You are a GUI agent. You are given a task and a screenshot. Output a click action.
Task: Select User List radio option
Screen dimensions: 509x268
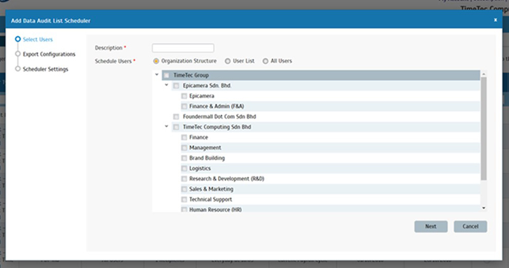click(228, 61)
